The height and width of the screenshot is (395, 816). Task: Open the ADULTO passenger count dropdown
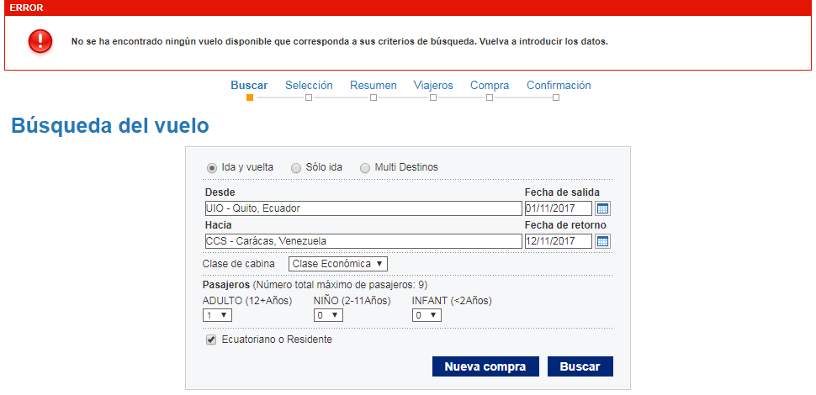pyautogui.click(x=217, y=315)
